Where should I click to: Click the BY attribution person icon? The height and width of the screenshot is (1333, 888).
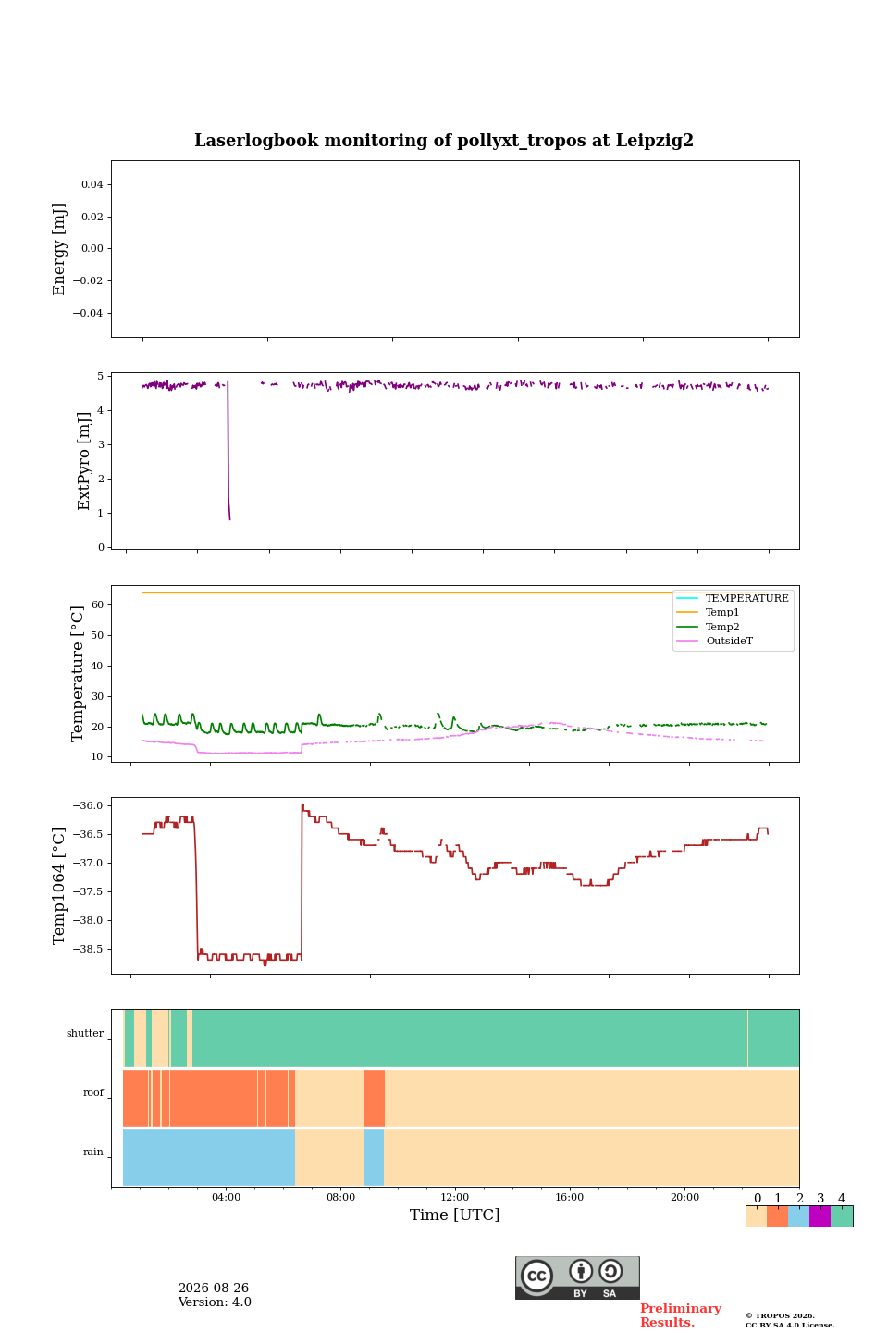(x=581, y=1271)
